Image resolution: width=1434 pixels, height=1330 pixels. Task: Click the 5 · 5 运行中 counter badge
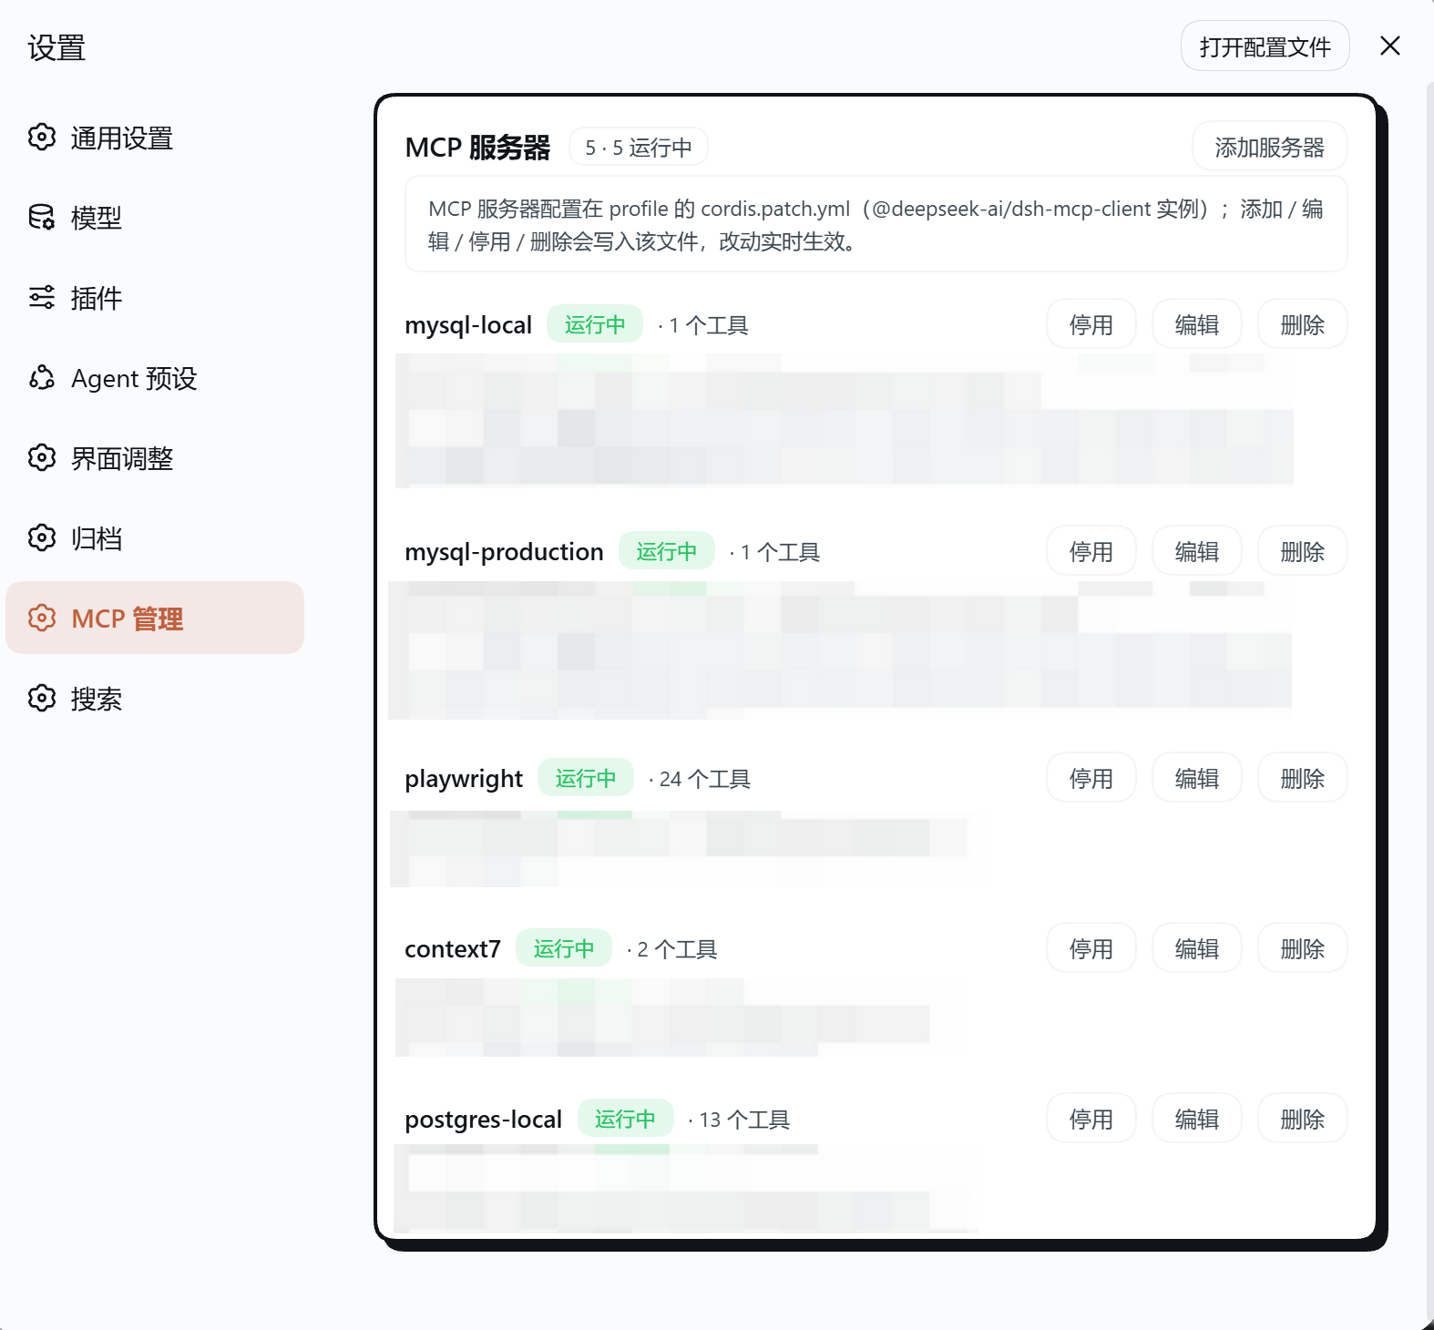tap(639, 147)
